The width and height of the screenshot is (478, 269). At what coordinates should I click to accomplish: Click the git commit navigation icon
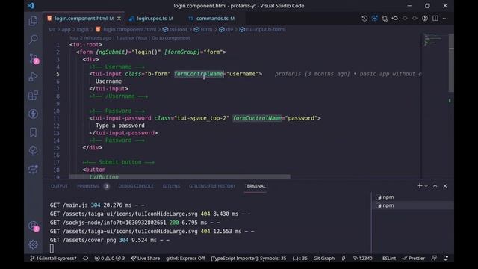[395, 19]
